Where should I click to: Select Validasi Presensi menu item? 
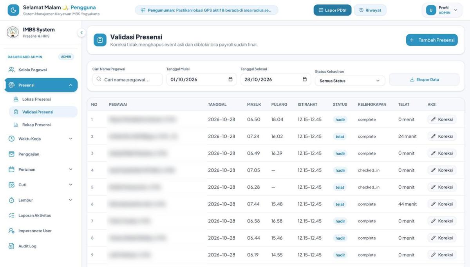pos(43,112)
